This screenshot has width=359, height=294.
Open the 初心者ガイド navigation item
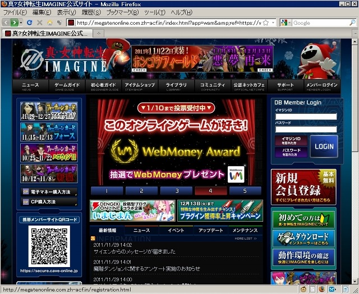coord(103,86)
